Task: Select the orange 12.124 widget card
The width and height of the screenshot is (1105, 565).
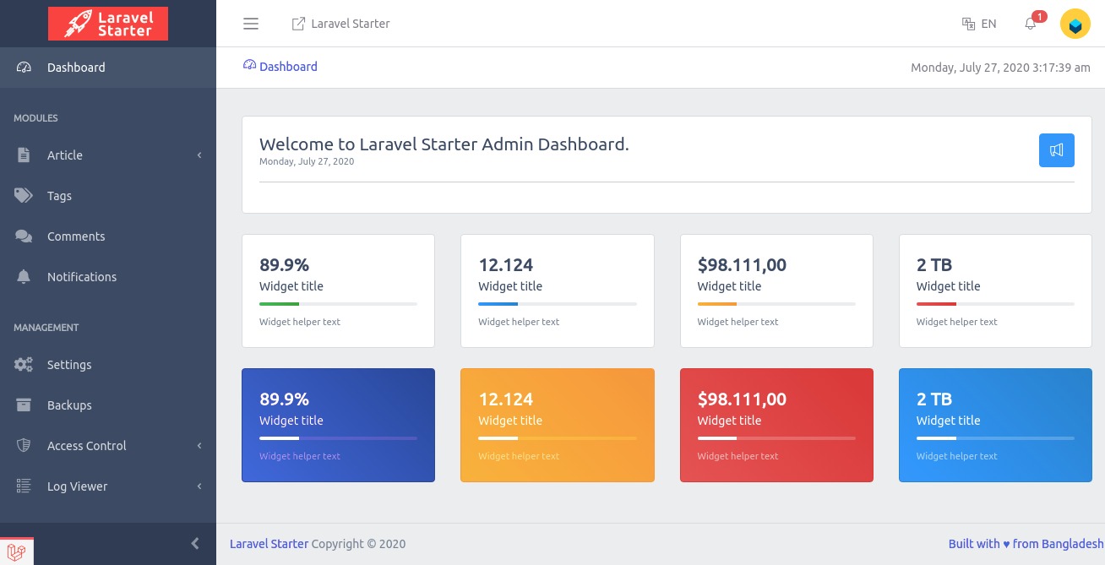Action: [558, 425]
